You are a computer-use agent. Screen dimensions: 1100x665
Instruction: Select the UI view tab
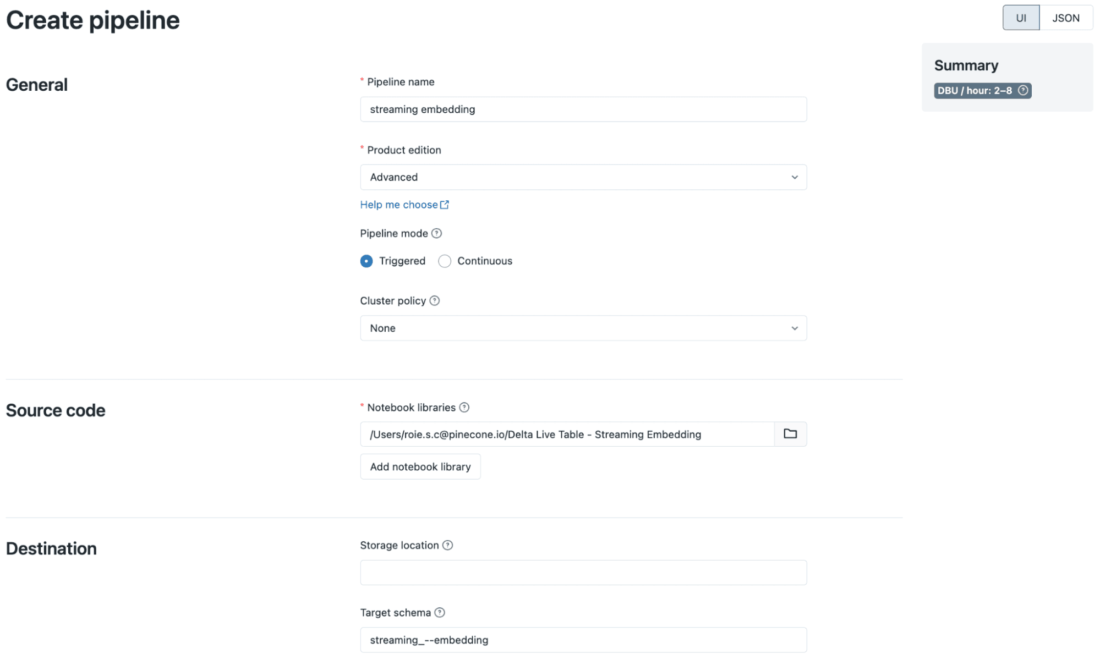[x=1021, y=17]
